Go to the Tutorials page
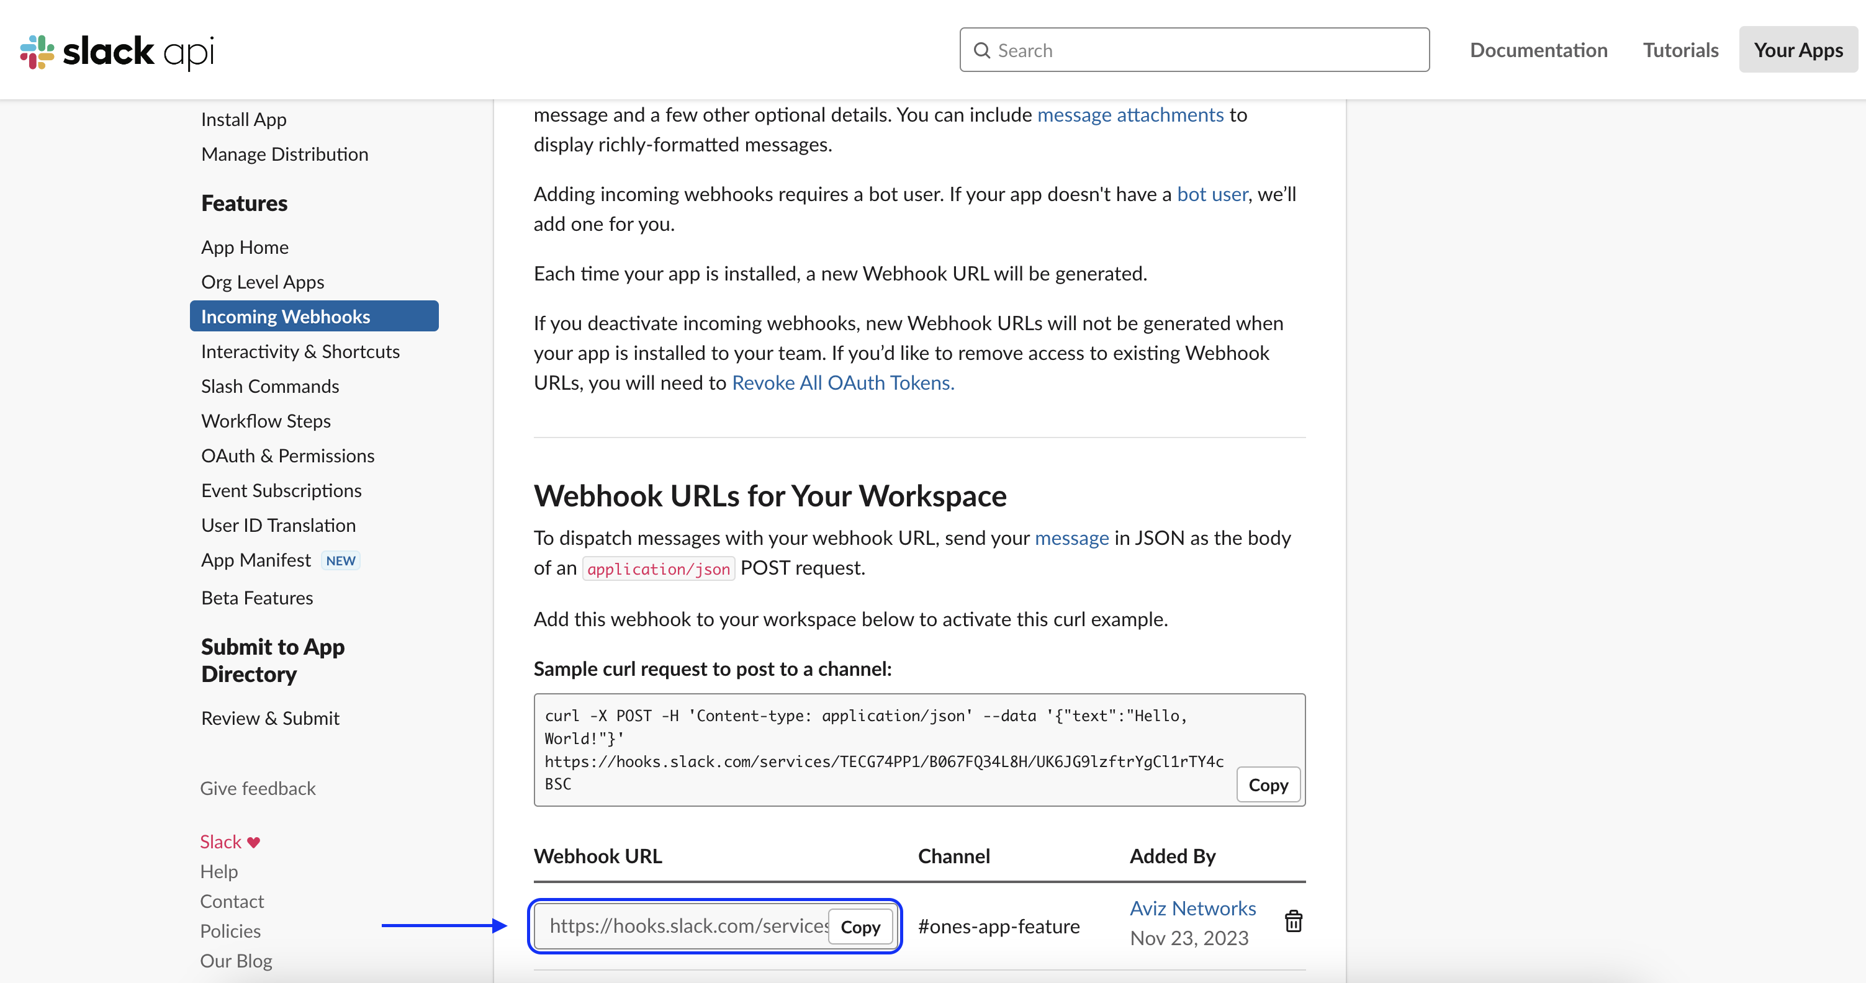The width and height of the screenshot is (1866, 983). point(1680,50)
